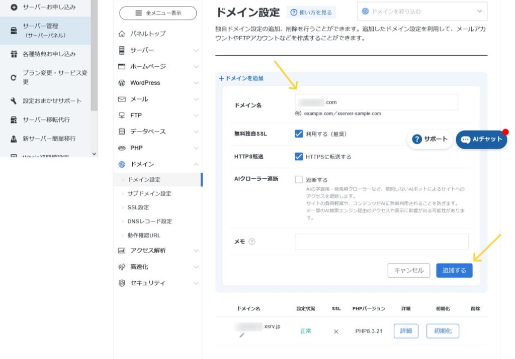Click the hamburger icon in 全メニュー表示
The height and width of the screenshot is (359, 515).
[x=139, y=13]
